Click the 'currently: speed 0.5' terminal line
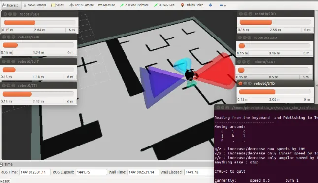The width and height of the screenshot is (318, 183). click(x=256, y=180)
